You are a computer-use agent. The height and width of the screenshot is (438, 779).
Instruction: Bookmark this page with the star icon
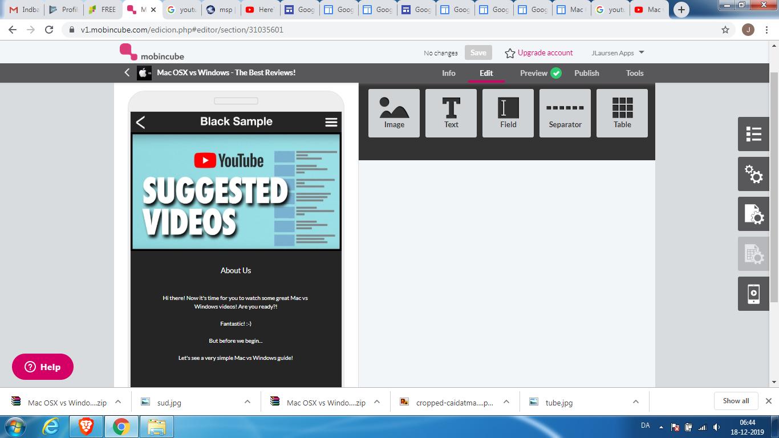click(x=725, y=30)
